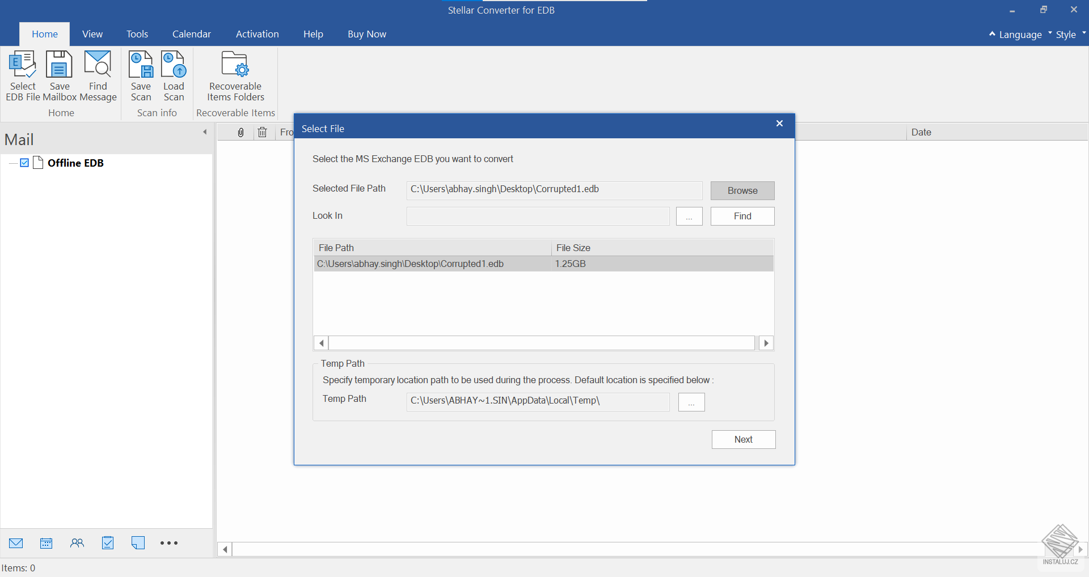
Task: Click Load Scan icon
Action: coord(174,76)
